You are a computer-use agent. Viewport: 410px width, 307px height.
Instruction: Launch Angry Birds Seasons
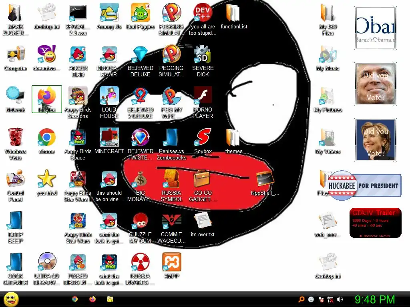point(78,103)
